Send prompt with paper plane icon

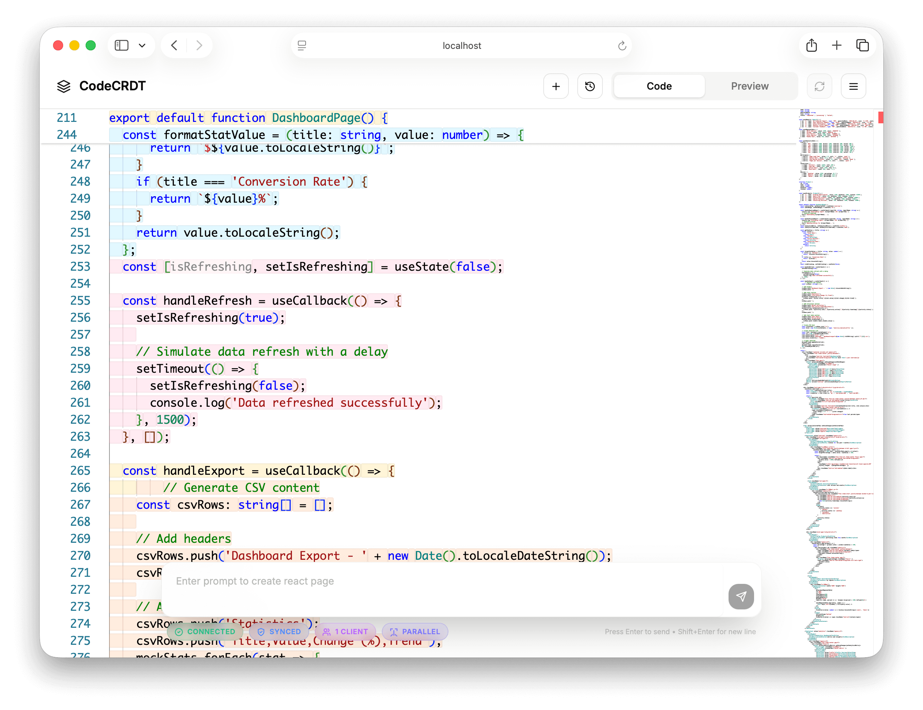coord(741,596)
